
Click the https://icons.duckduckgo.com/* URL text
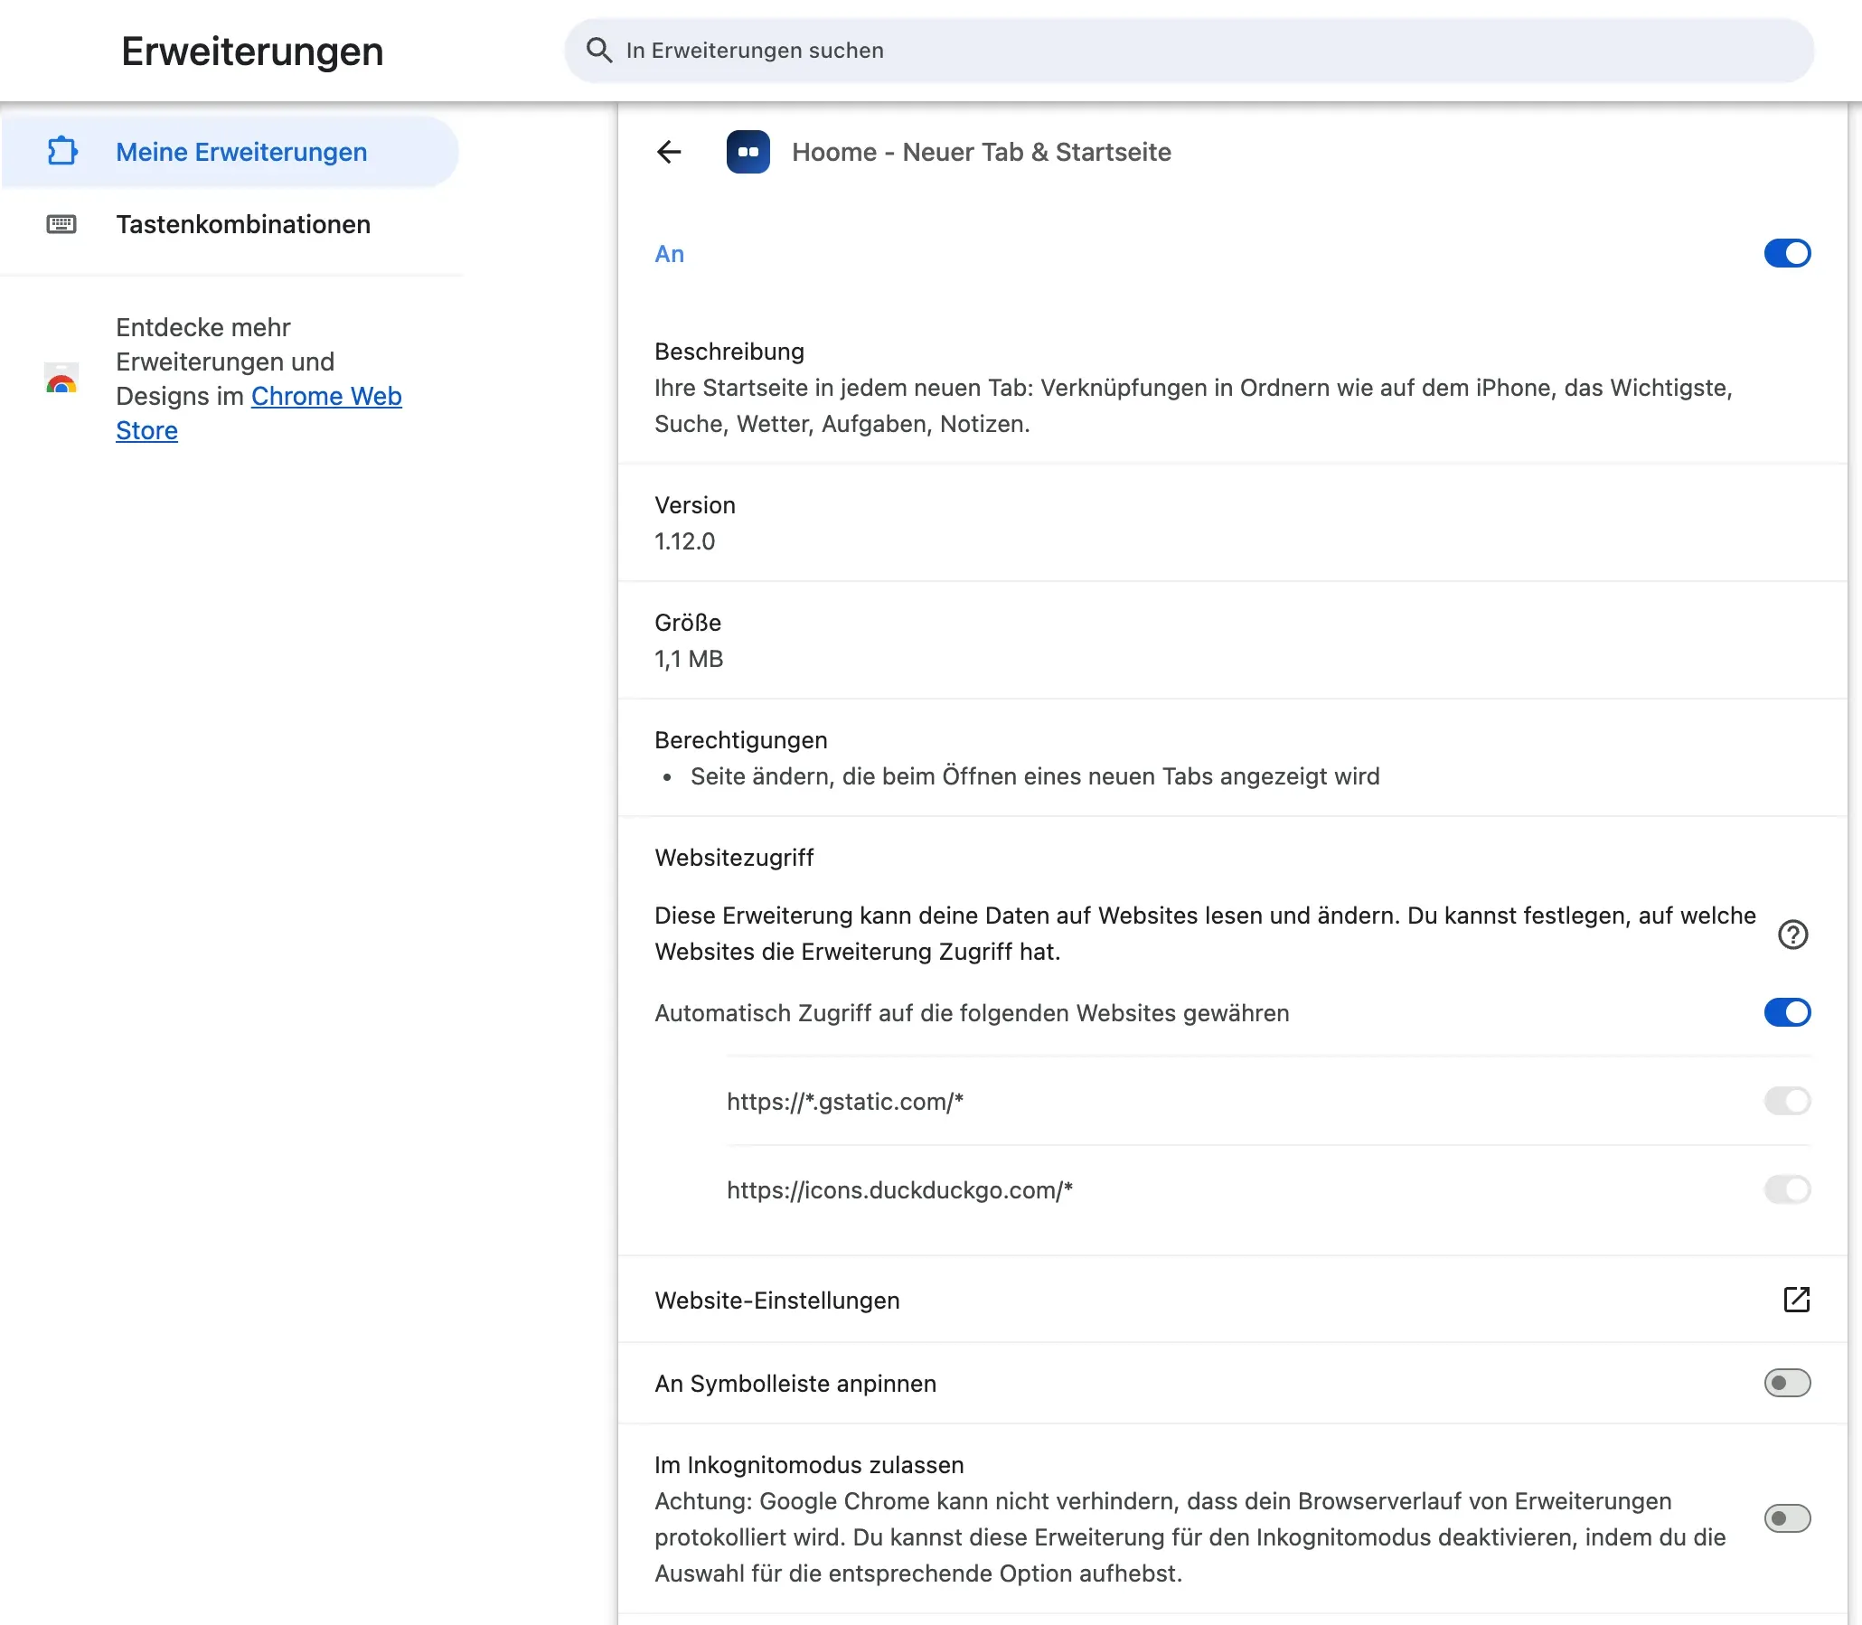[898, 1189]
